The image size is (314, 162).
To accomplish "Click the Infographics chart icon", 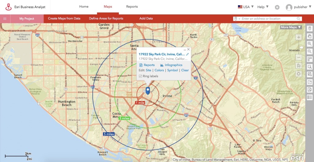I will tap(162, 65).
